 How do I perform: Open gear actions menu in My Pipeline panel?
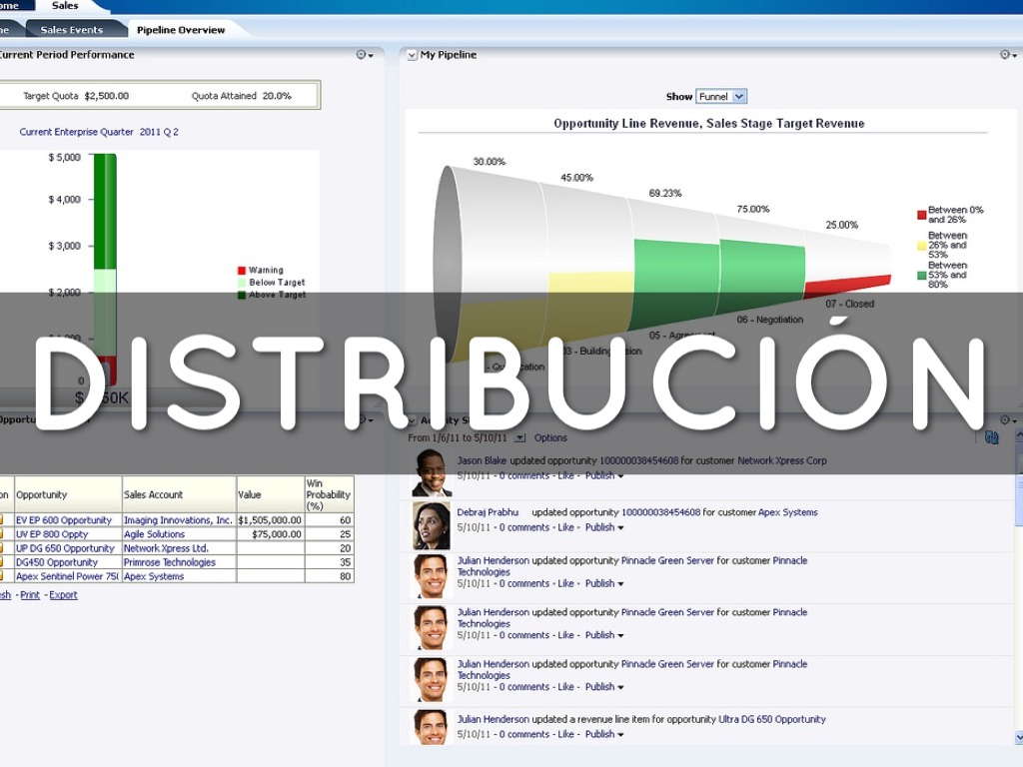pos(1008,55)
